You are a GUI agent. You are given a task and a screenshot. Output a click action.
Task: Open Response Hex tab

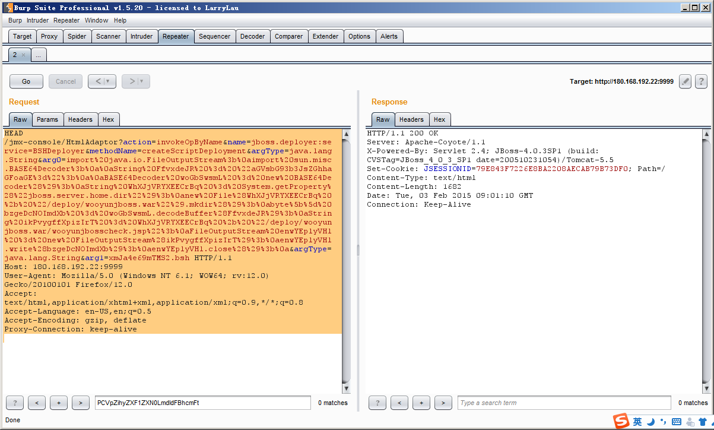click(x=439, y=119)
